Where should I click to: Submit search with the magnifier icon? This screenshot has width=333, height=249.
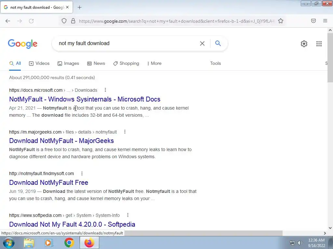218,43
